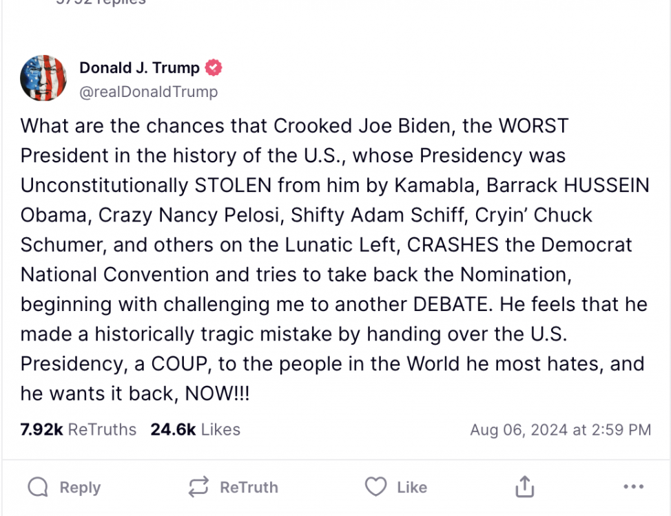The width and height of the screenshot is (671, 516).
Task: Open the three-dot more options menu
Action: tap(633, 487)
